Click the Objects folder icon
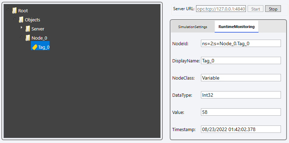 21,20
